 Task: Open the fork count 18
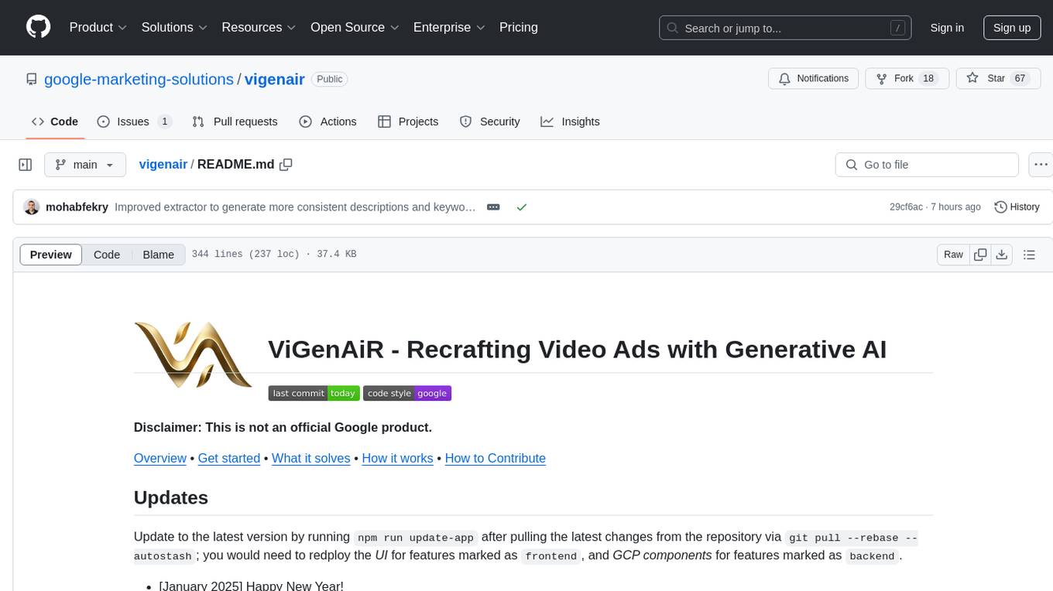point(928,78)
